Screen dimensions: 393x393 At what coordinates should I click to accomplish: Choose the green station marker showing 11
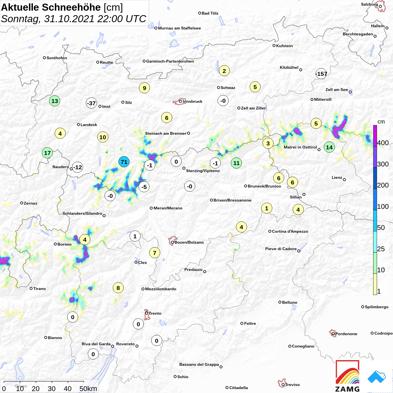click(x=236, y=163)
